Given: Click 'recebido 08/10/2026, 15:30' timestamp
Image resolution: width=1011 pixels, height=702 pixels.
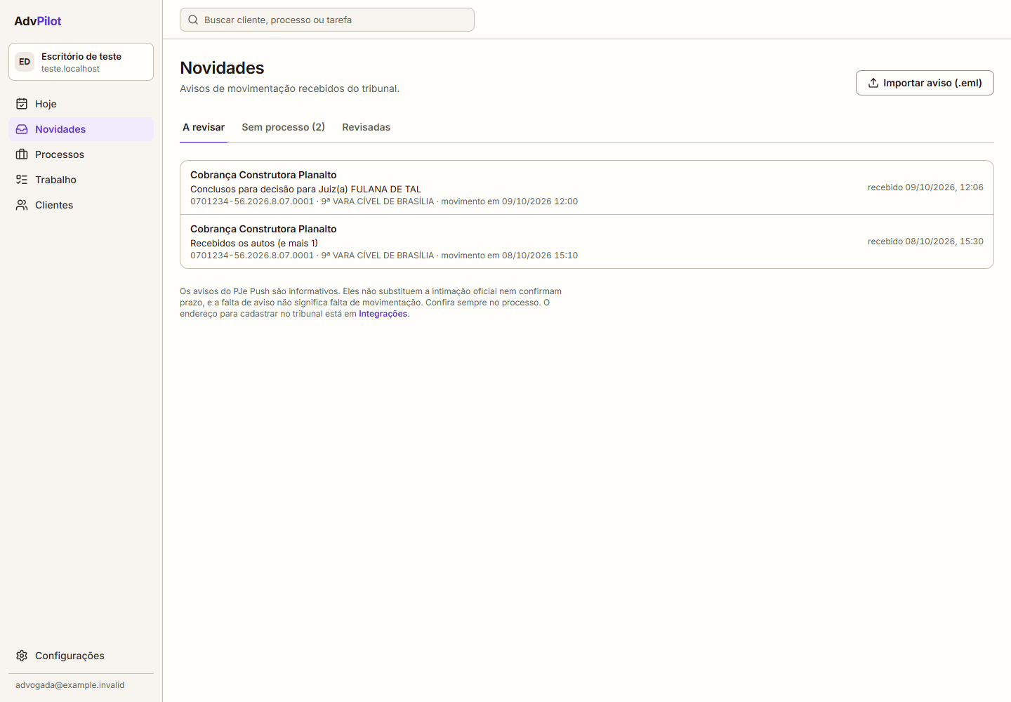Looking at the screenshot, I should coord(925,241).
